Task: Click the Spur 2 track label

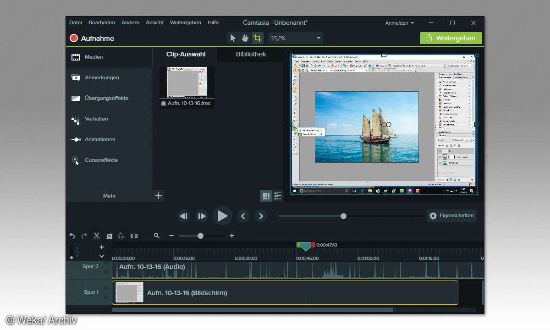Action: click(90, 266)
